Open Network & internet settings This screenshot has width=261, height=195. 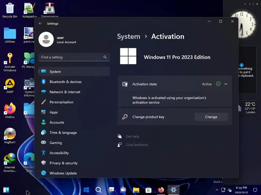pos(74,92)
